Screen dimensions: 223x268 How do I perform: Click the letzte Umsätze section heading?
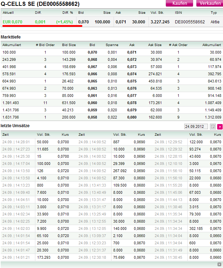click(15, 126)
